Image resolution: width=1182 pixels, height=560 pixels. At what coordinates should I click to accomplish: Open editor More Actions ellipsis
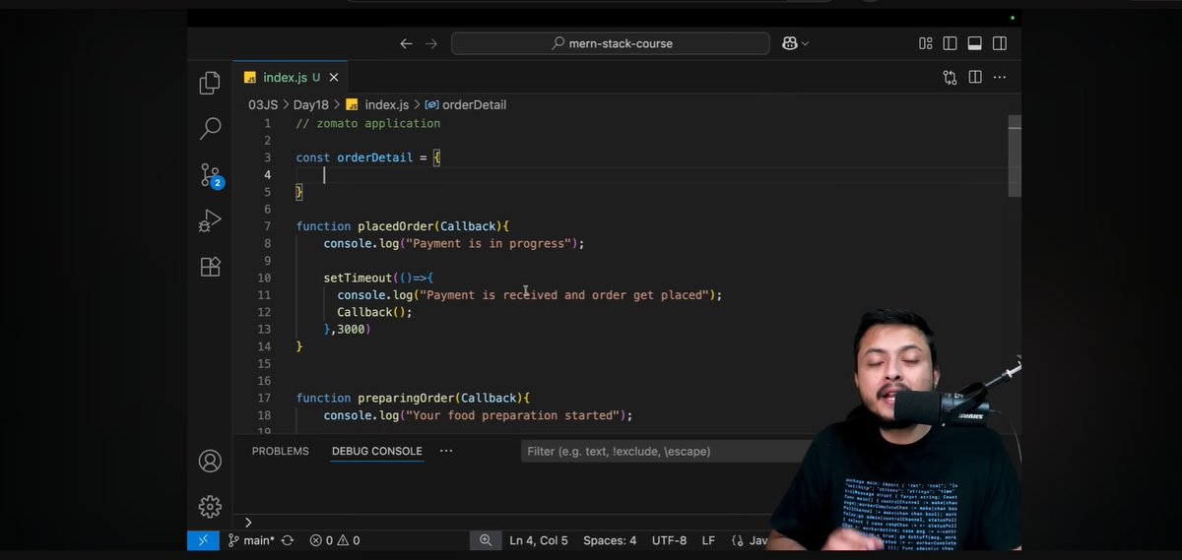coord(1000,77)
